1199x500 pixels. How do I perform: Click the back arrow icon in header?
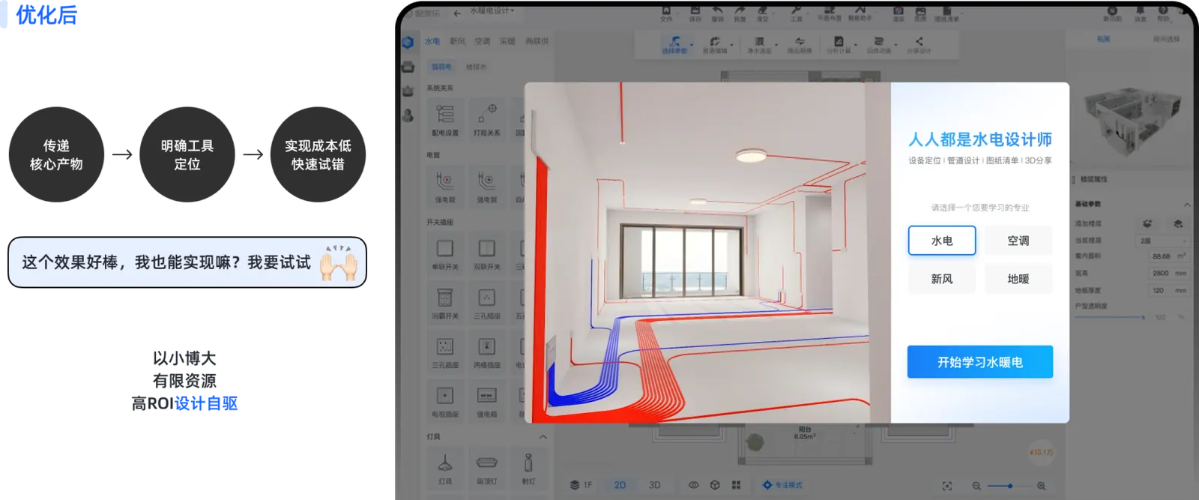(x=457, y=13)
